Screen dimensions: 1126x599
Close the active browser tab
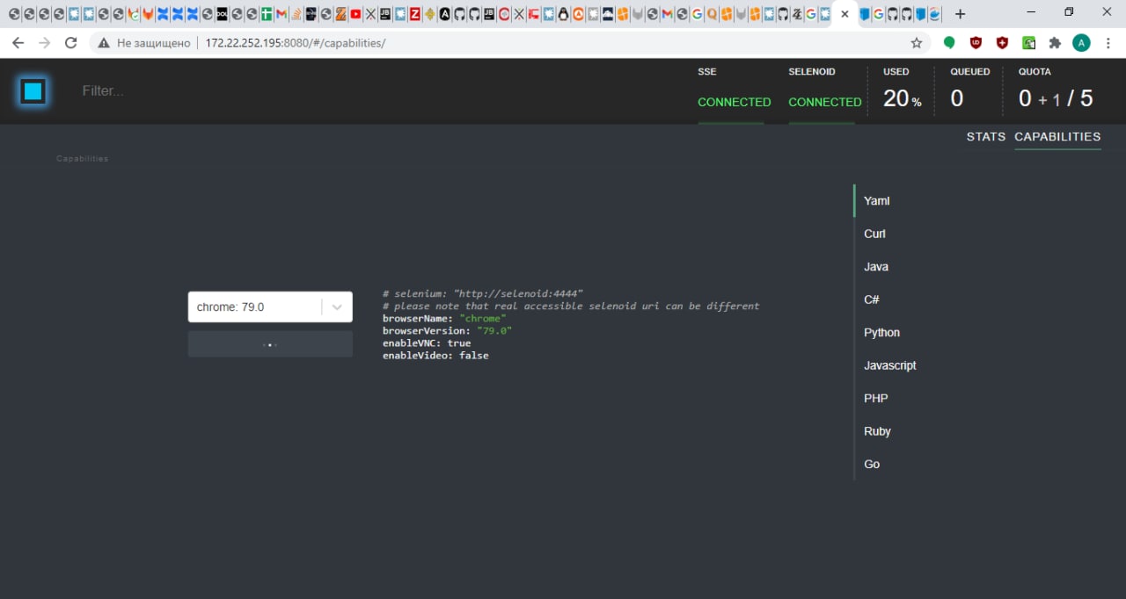click(x=844, y=14)
